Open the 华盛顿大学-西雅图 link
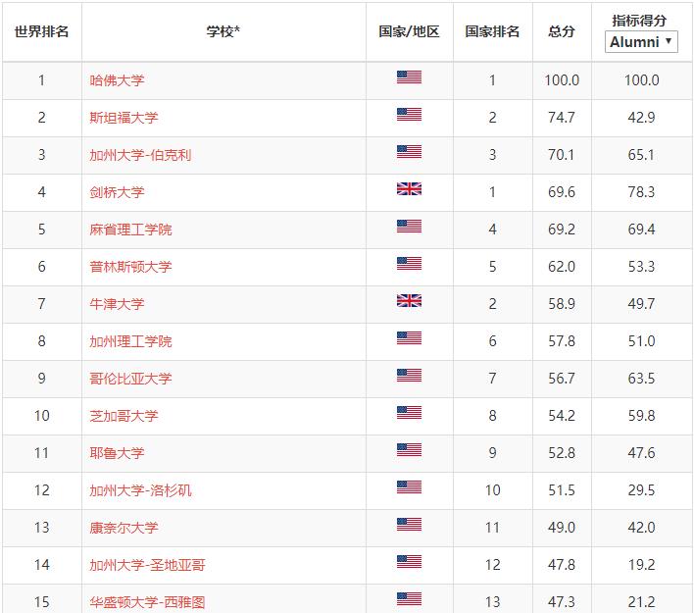The height and width of the screenshot is (613, 694). [x=147, y=602]
